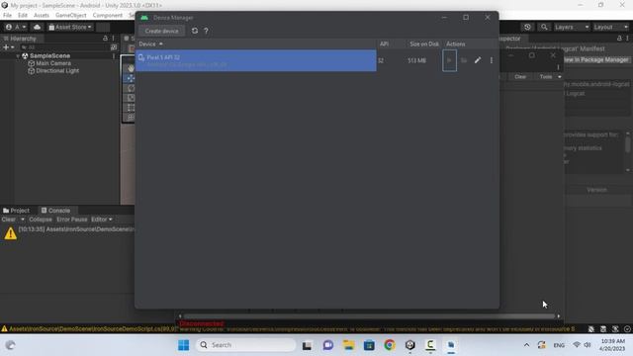Open the Unity account dropdown
633x356 pixels.
[16, 27]
